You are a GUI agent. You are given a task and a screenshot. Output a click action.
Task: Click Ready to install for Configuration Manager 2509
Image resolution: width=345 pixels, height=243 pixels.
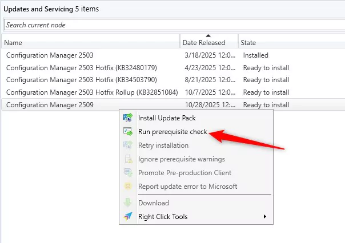[266, 105]
